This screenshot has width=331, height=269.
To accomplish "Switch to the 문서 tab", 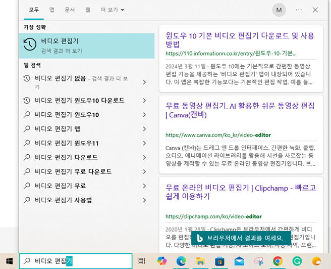I will coord(70,10).
